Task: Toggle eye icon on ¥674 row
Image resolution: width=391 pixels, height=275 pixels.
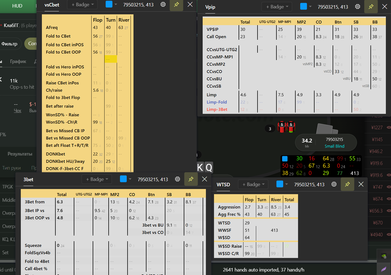Action: 389,199
